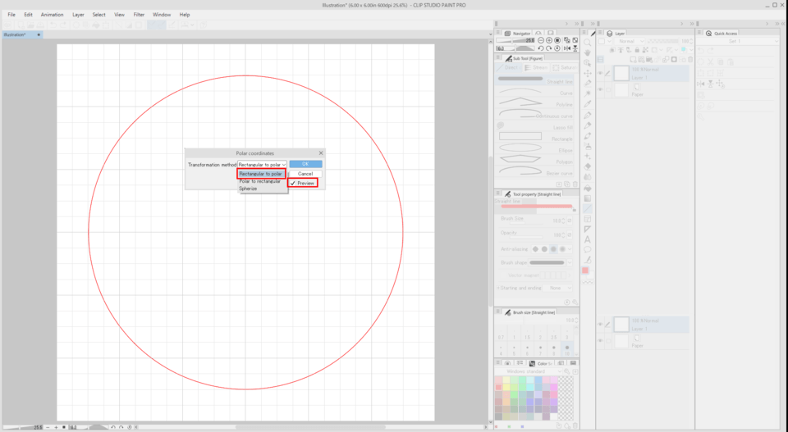Open the Filter menu
Screen dimensions: 788x432
[x=139, y=15]
